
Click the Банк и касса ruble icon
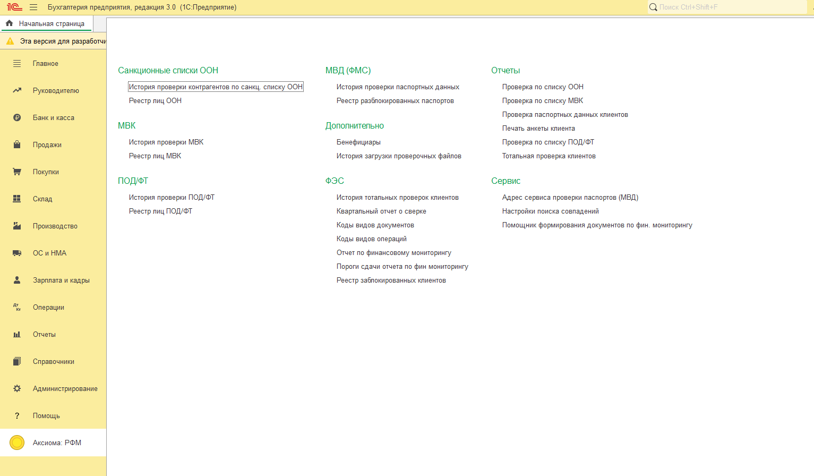coord(17,118)
